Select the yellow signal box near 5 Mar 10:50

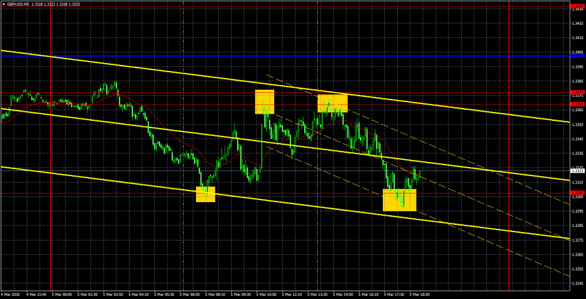(x=264, y=102)
